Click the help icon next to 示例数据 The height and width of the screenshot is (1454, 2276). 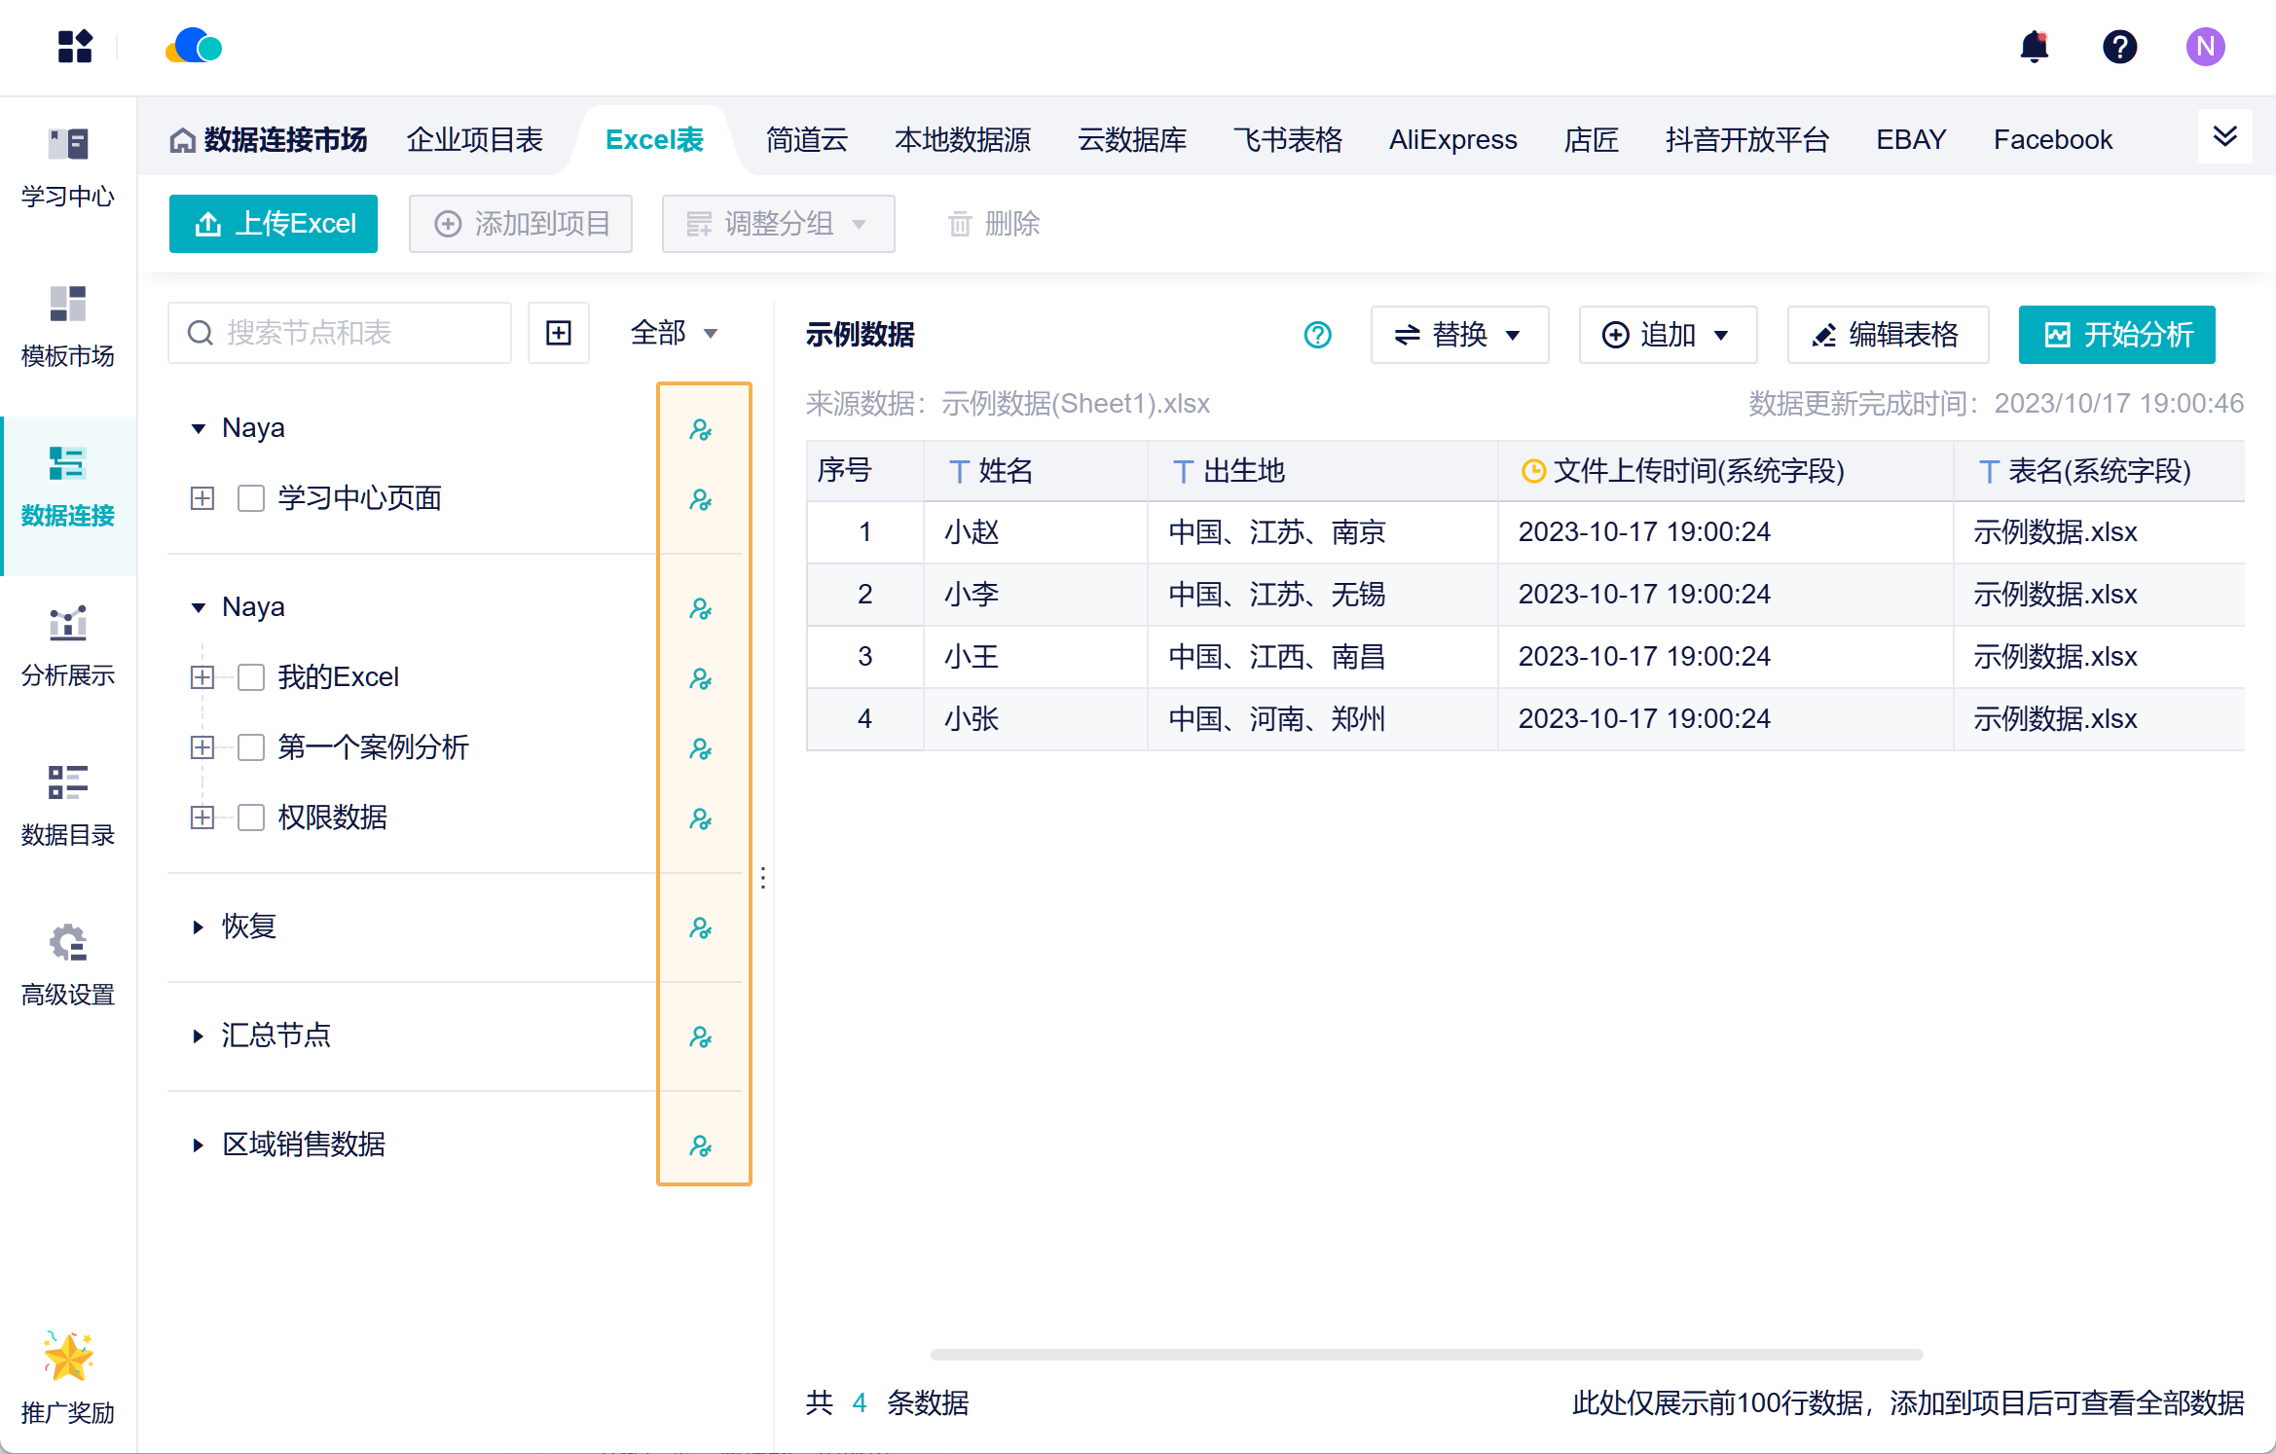coord(1318,335)
